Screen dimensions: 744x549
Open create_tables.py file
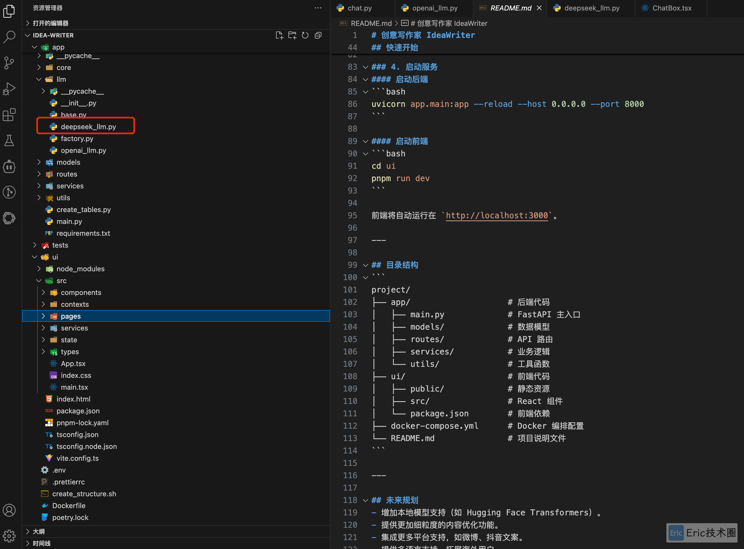tap(176, 210)
